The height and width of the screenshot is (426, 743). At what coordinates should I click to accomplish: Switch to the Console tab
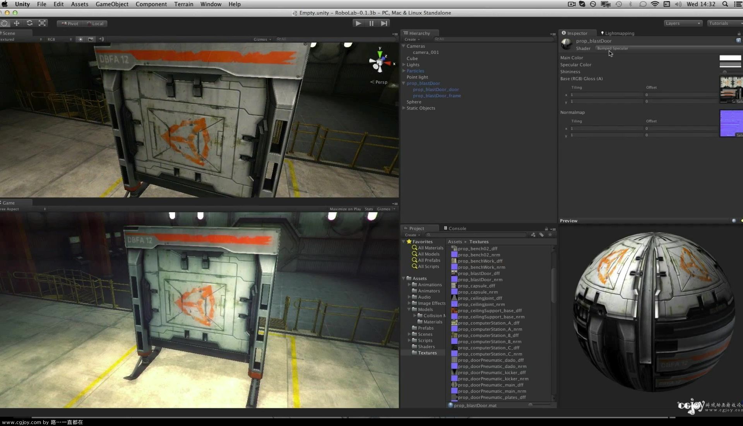455,228
